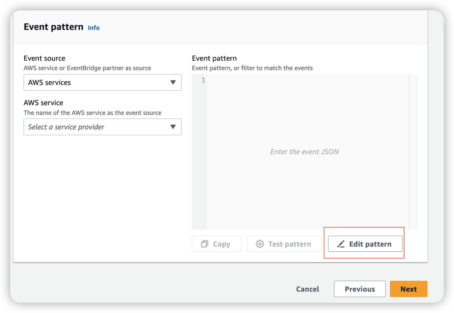
Task: Select the Event pattern heading text
Action: click(x=53, y=27)
